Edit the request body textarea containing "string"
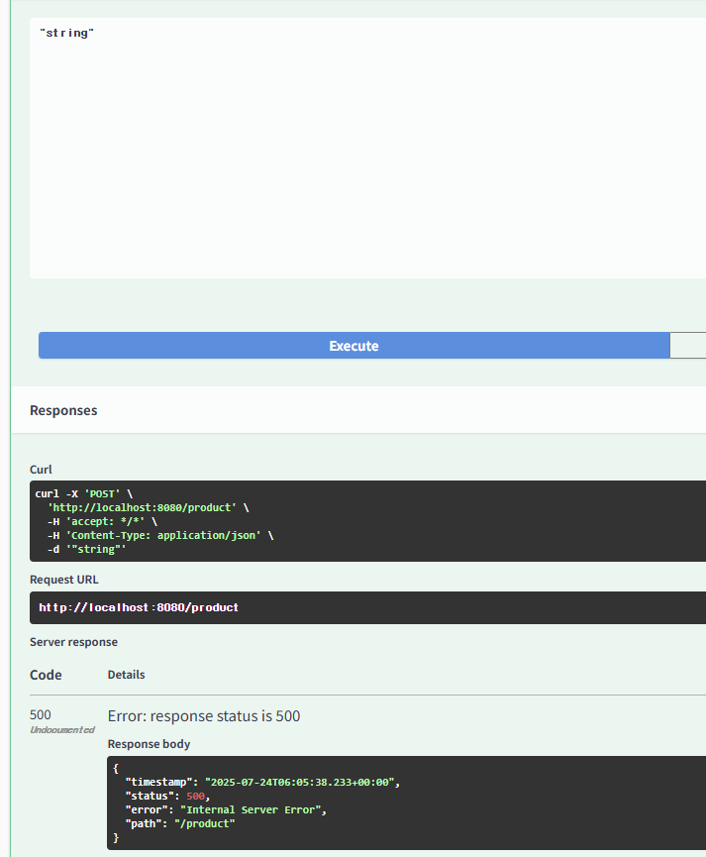Screen dimensions: 706x857 (367, 148)
